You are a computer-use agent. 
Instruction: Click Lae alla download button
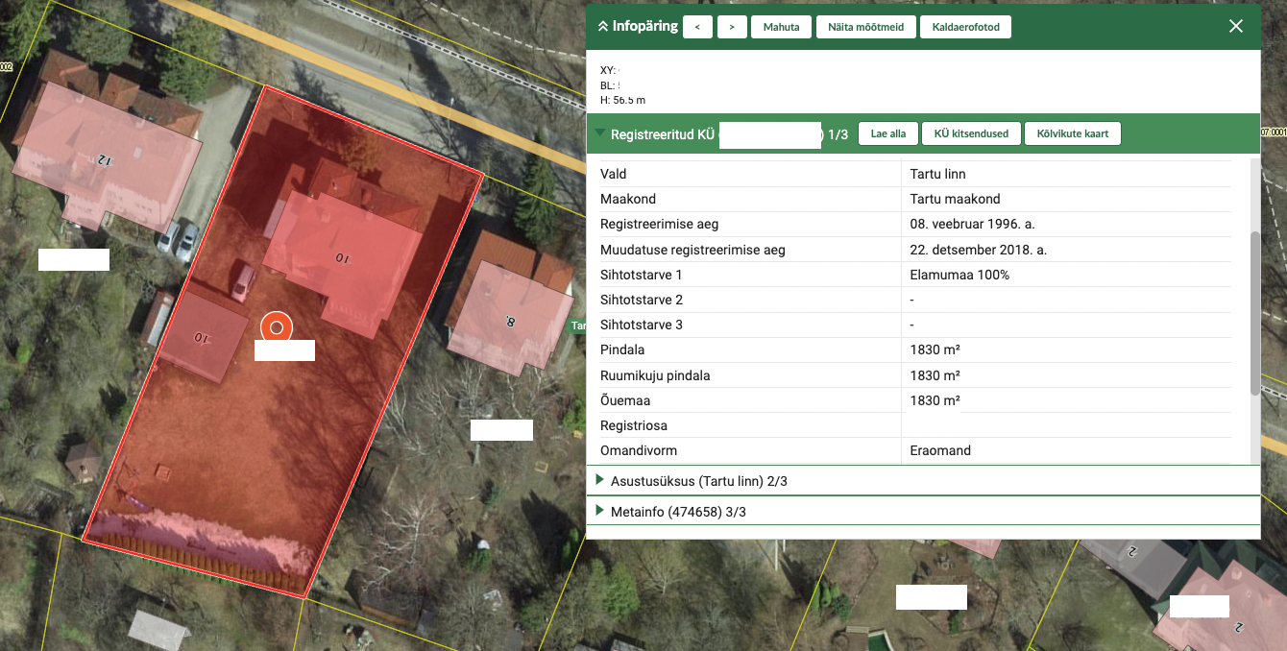(x=887, y=133)
